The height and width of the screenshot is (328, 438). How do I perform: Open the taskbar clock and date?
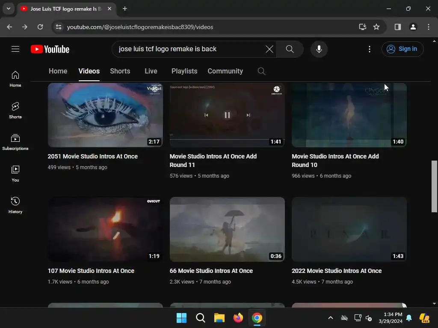(391, 318)
